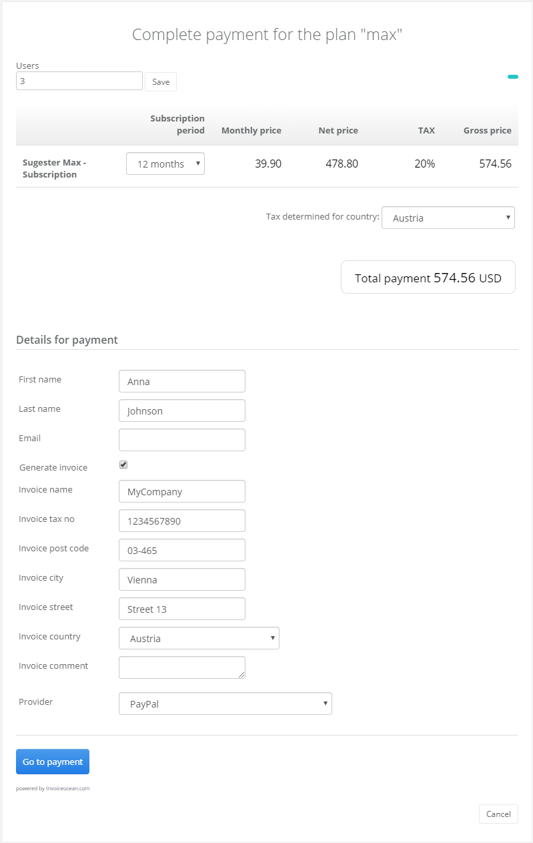This screenshot has height=843, width=533.
Task: Save the number of users
Action: click(161, 81)
